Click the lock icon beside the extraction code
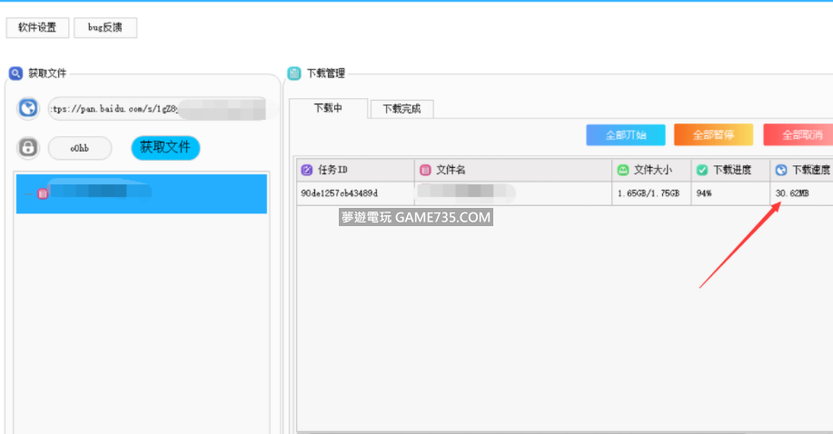 pos(29,147)
